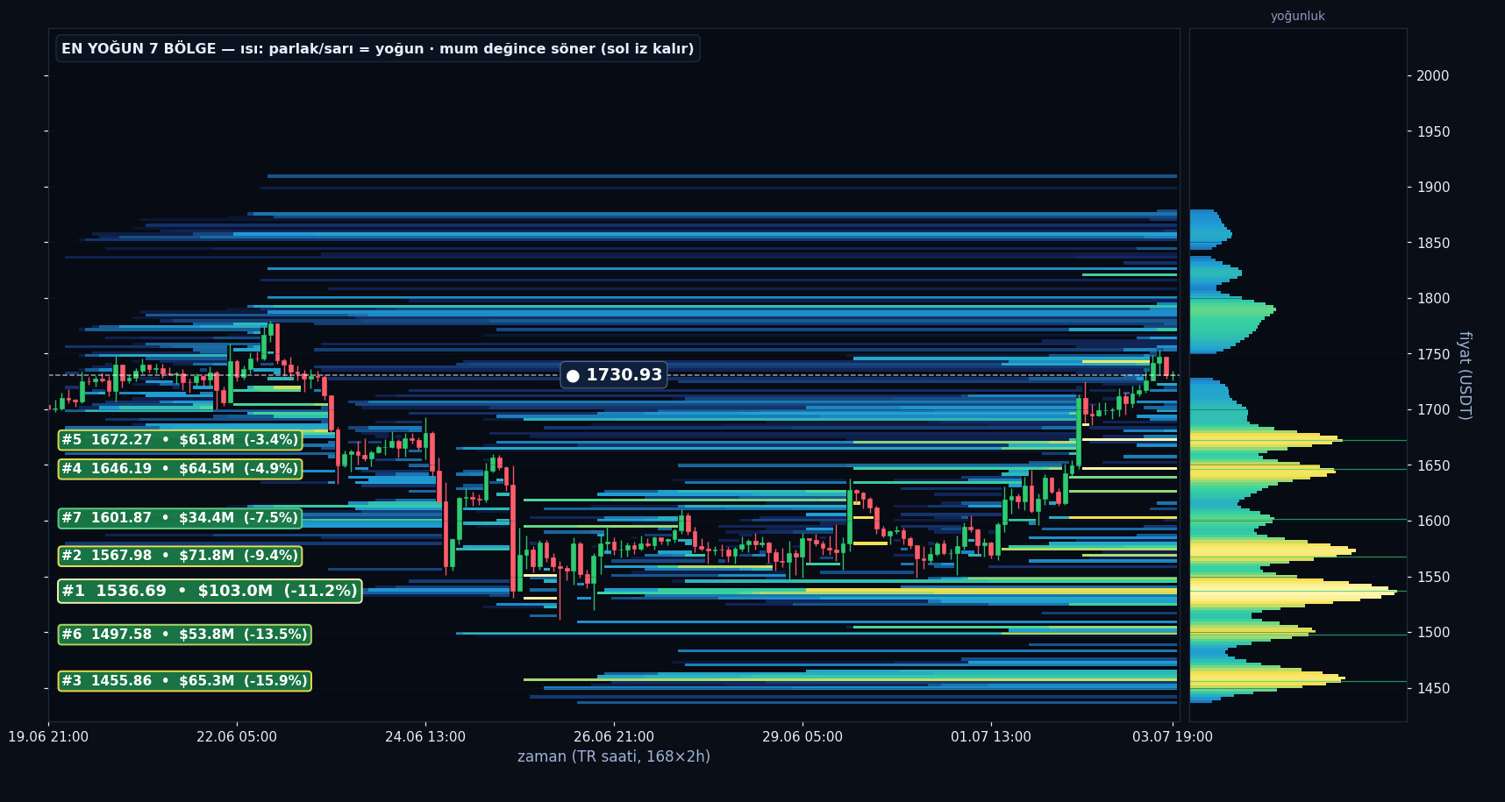Click the 1650 price tick label

(1433, 466)
